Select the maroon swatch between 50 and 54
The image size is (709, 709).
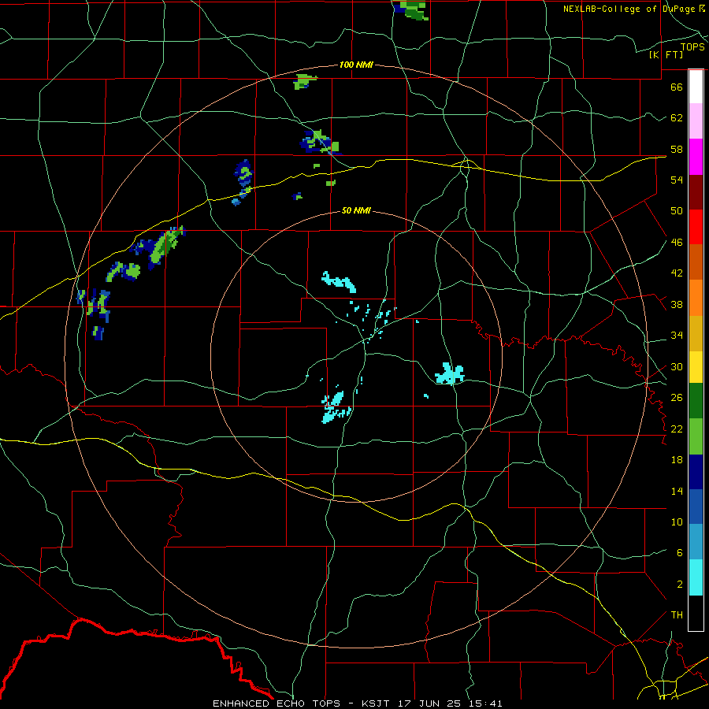click(696, 192)
